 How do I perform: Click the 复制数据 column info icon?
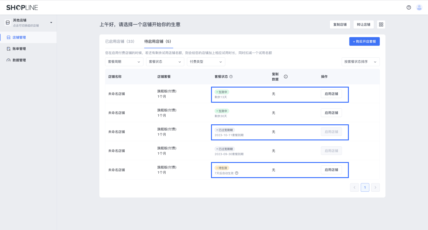coord(285,77)
